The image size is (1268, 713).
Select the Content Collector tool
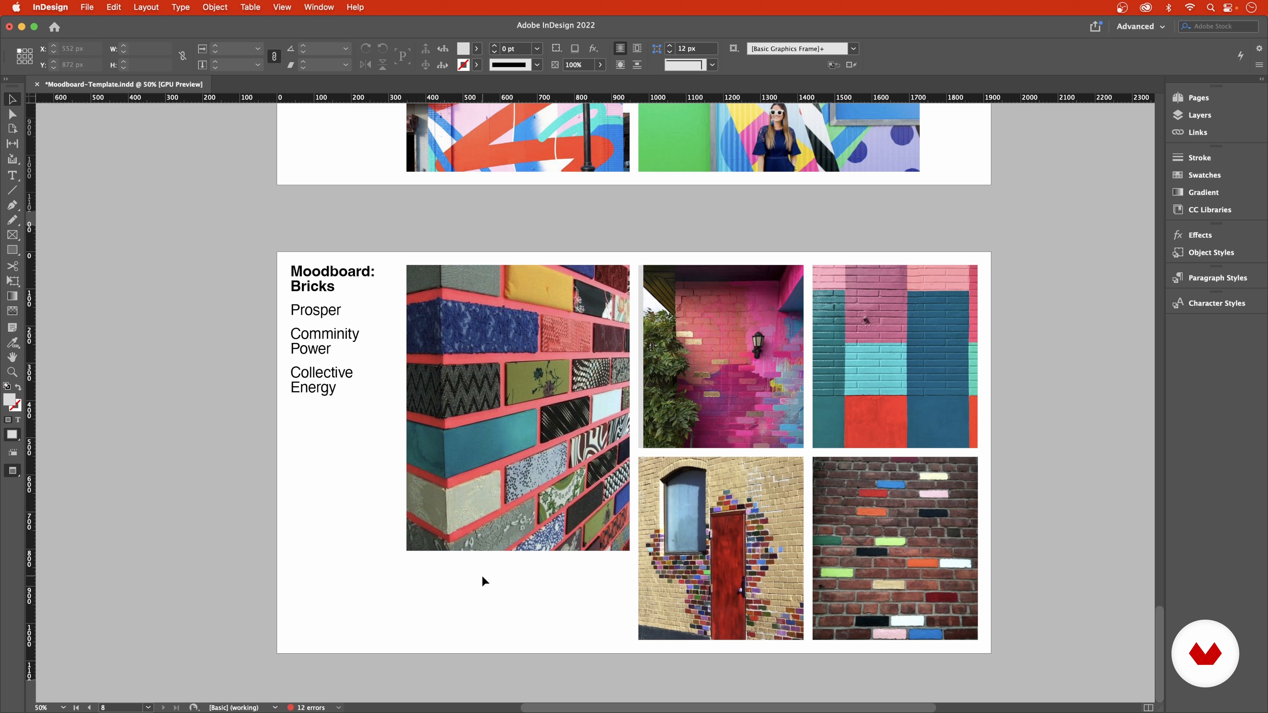12,159
